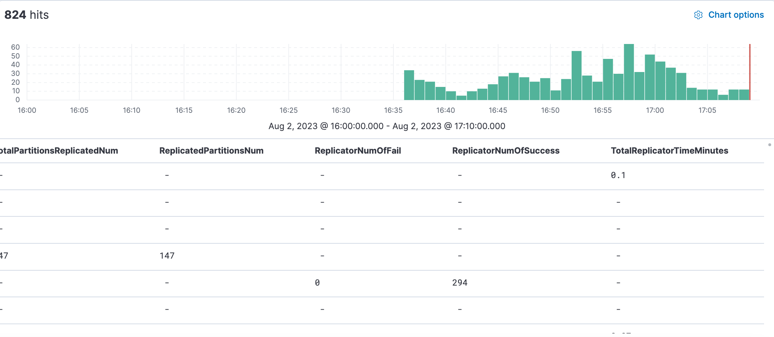Click the tall histogram bar just after 16:52
Viewport: 774px width, 337px height.
point(576,76)
